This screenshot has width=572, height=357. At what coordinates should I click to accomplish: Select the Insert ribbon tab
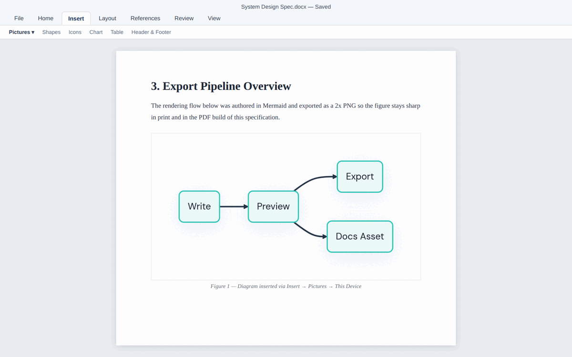click(x=76, y=19)
